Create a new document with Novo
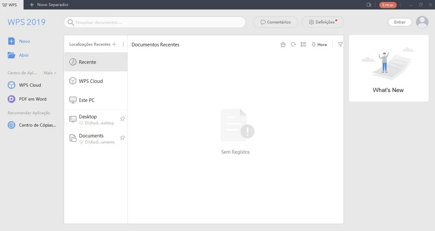The image size is (435, 231). (19, 41)
